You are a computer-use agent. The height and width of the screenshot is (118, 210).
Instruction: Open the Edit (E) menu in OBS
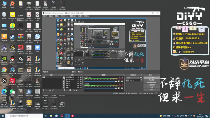(x=51, y=16)
